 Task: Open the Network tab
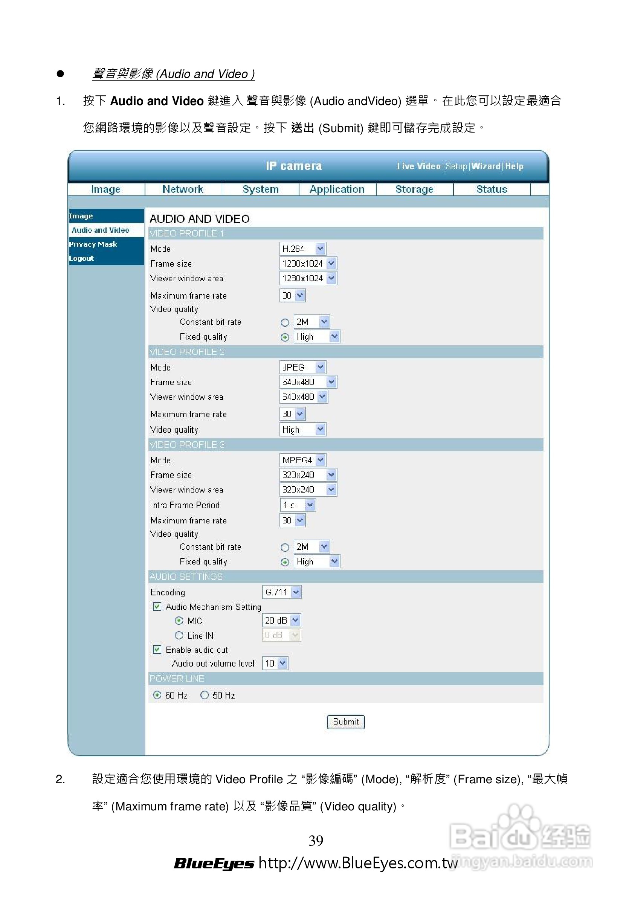(x=183, y=189)
